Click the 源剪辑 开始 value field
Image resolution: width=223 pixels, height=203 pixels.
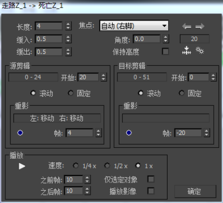88,77
